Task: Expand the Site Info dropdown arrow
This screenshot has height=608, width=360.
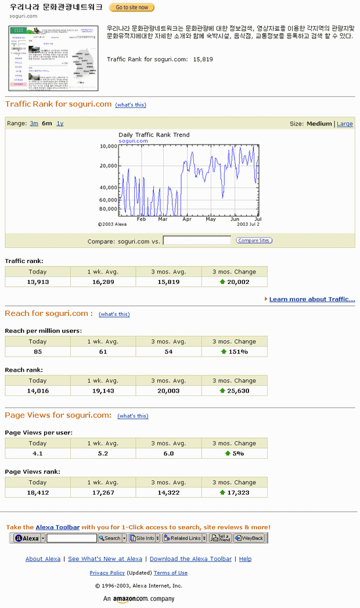Action: tap(158, 538)
